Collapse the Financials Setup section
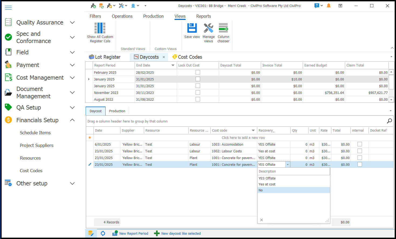This screenshot has height=239, width=396. 72,120
